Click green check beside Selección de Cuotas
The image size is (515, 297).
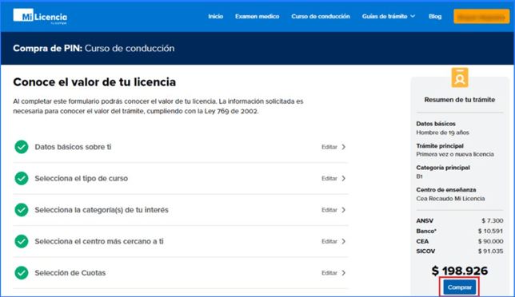[x=22, y=273]
